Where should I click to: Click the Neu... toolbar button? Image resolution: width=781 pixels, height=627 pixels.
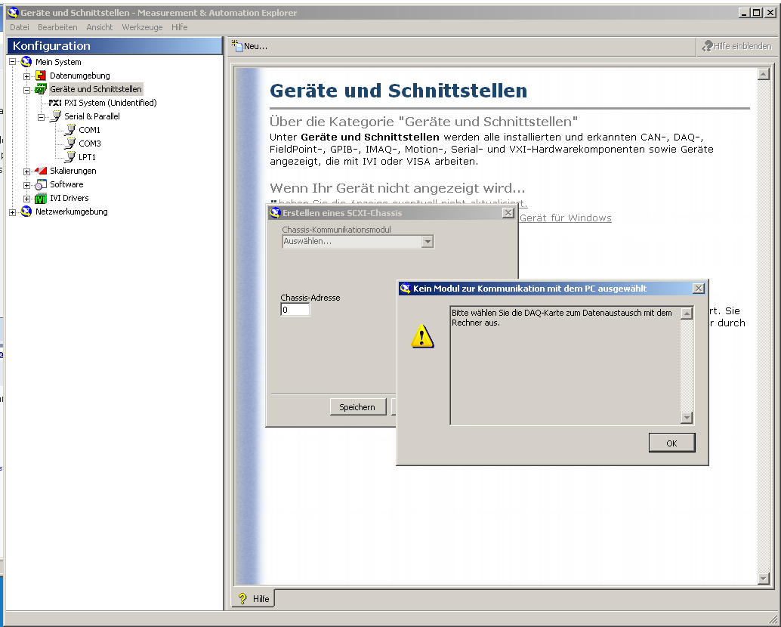pos(250,46)
